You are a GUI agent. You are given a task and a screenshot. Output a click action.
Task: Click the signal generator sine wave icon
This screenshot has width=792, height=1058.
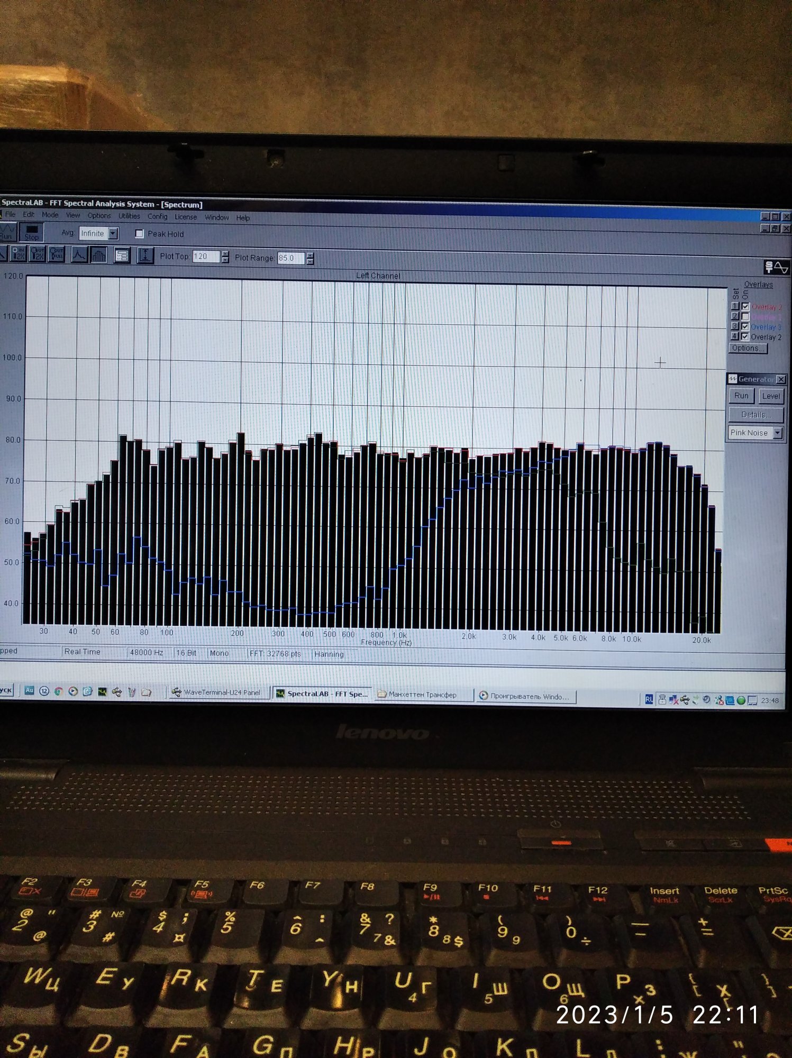pos(777,267)
